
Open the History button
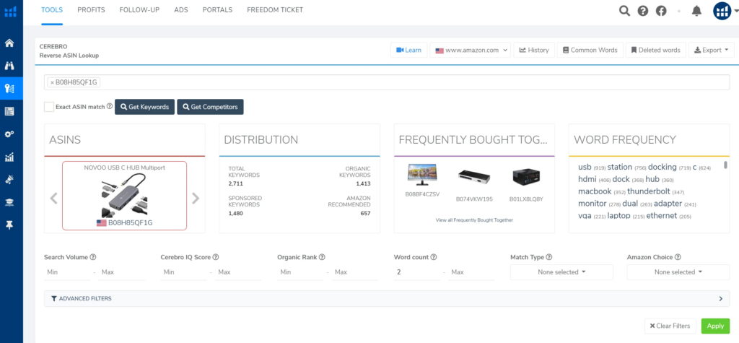click(x=534, y=50)
